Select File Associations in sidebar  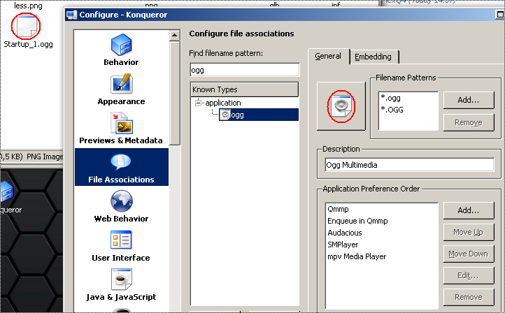click(121, 168)
